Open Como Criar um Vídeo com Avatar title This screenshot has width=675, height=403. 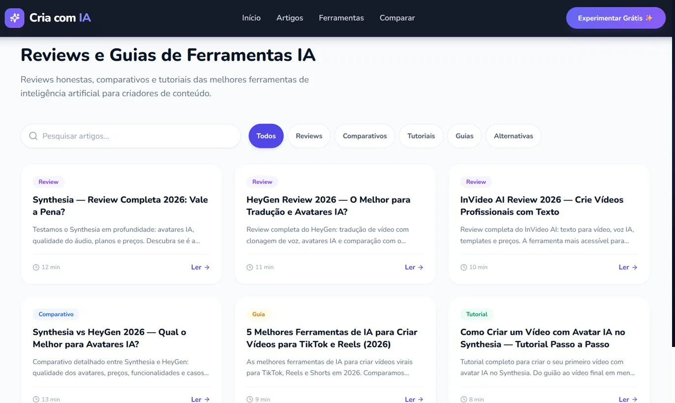(x=543, y=338)
